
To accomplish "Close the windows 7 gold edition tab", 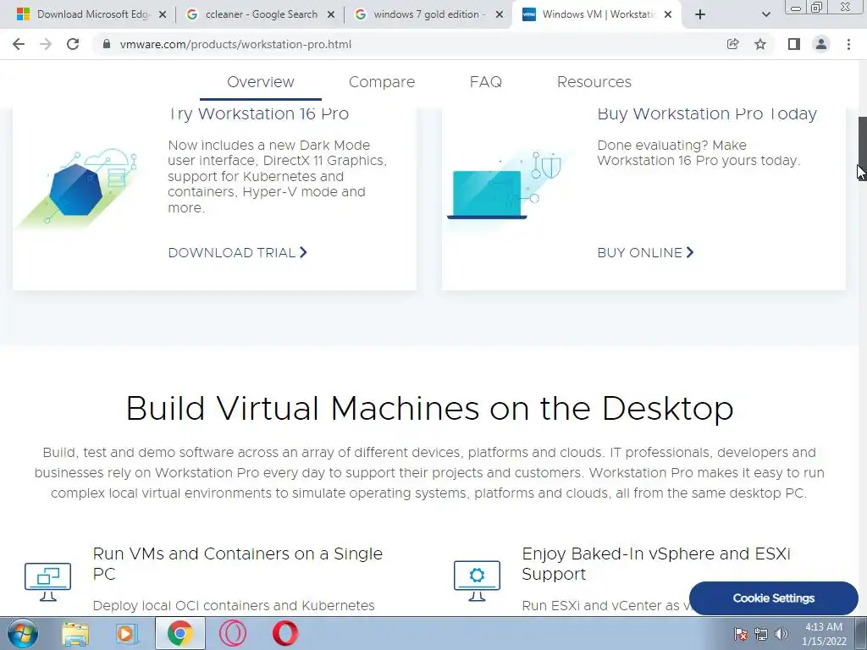I will (500, 15).
